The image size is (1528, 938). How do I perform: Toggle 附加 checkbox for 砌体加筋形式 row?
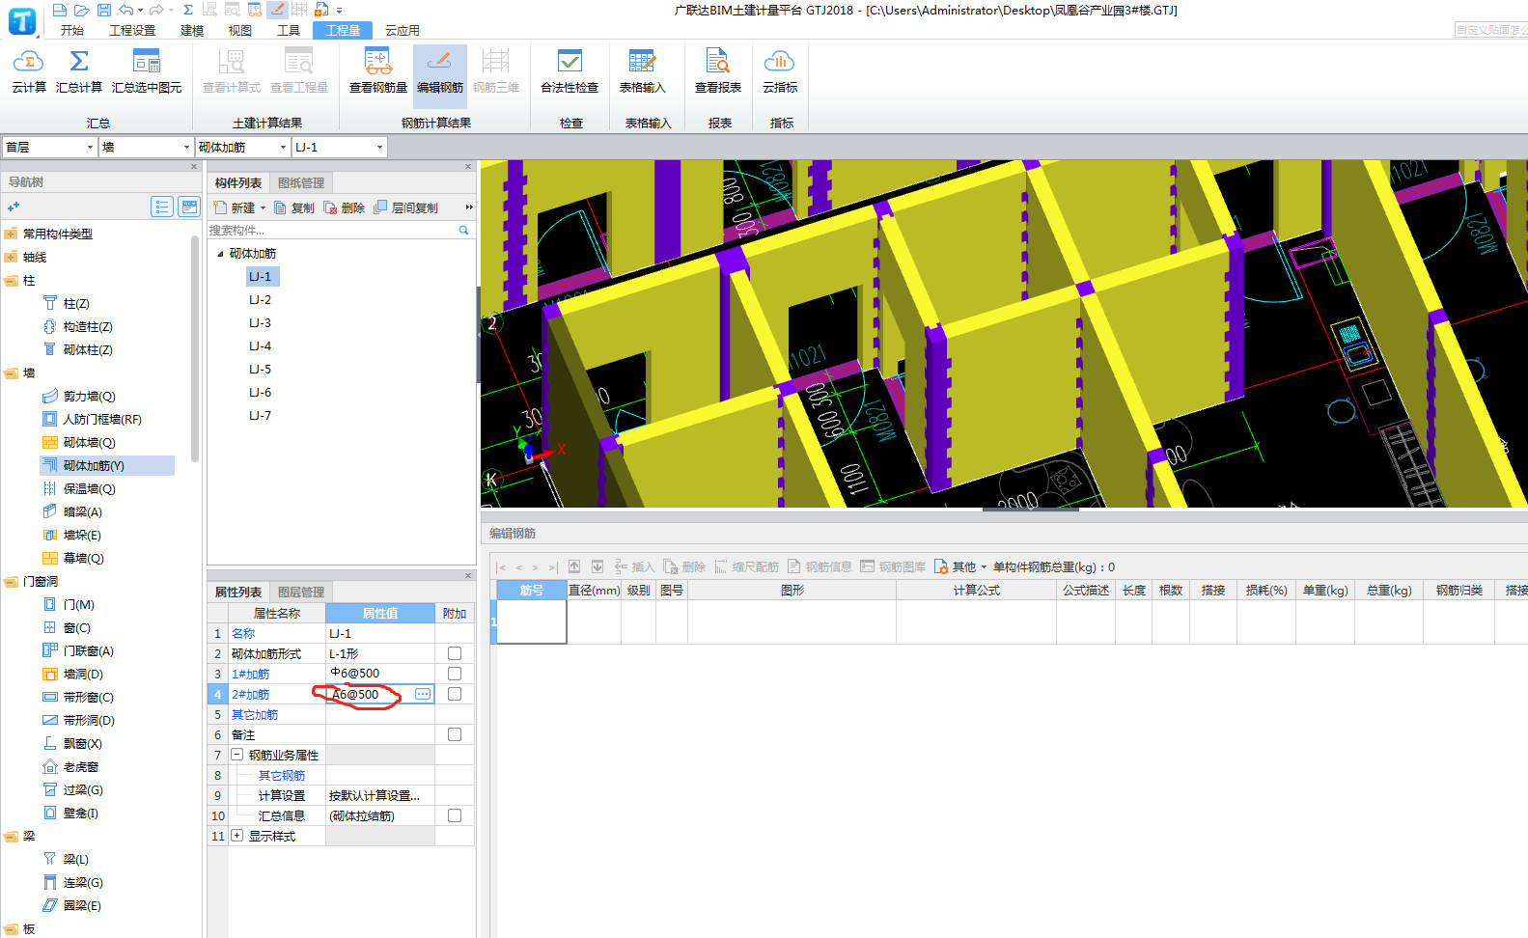pyautogui.click(x=455, y=653)
